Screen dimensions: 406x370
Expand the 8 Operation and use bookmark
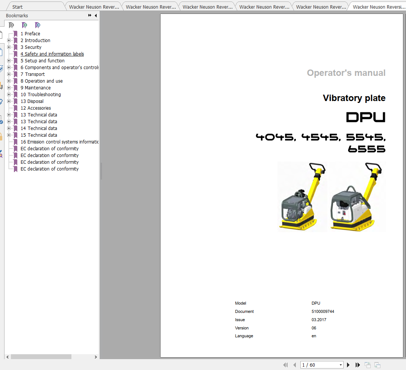tap(9, 81)
